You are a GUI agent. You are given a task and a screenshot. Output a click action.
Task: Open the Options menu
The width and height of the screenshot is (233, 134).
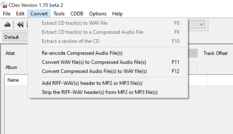pyautogui.click(x=98, y=13)
